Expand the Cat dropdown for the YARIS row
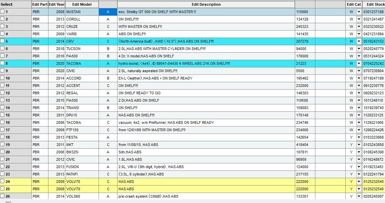 pyautogui.click(x=359, y=34)
